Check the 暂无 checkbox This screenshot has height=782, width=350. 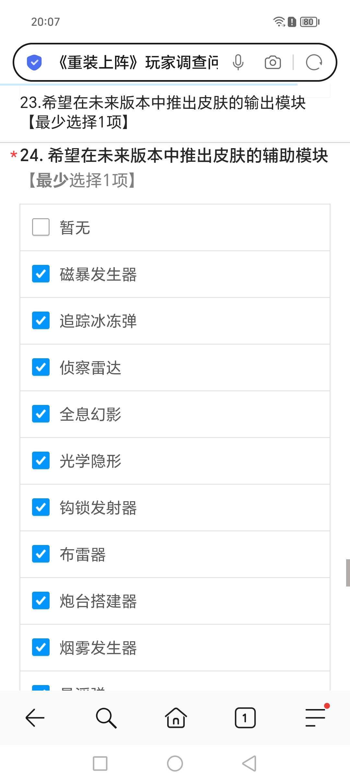pyautogui.click(x=41, y=227)
